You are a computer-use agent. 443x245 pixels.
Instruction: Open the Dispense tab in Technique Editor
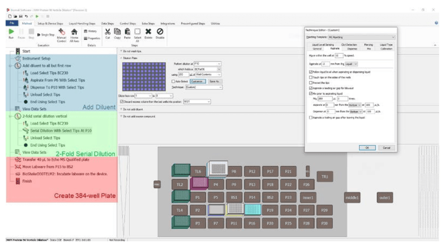(351, 48)
